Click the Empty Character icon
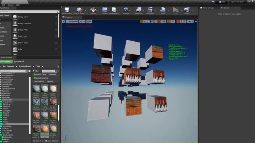Screen dimensions: 255x143 pyautogui.click(x=15, y=23)
